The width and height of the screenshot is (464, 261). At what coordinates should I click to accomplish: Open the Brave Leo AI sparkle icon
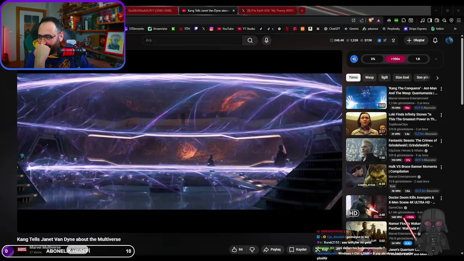pos(444,20)
